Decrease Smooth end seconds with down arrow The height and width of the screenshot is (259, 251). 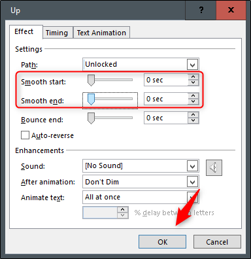coord(193,101)
